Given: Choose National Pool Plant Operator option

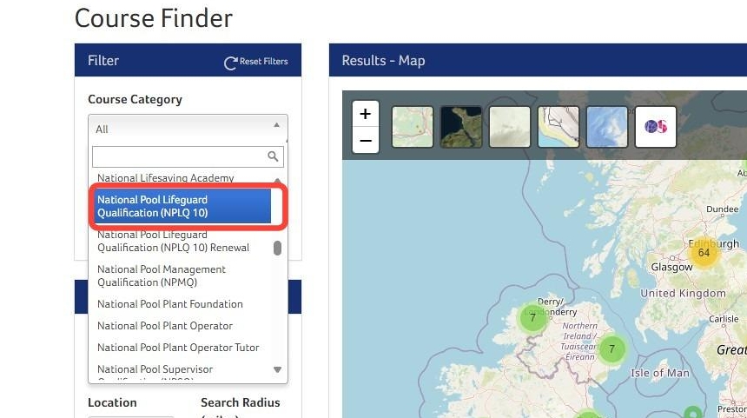Looking at the screenshot, I should [165, 326].
